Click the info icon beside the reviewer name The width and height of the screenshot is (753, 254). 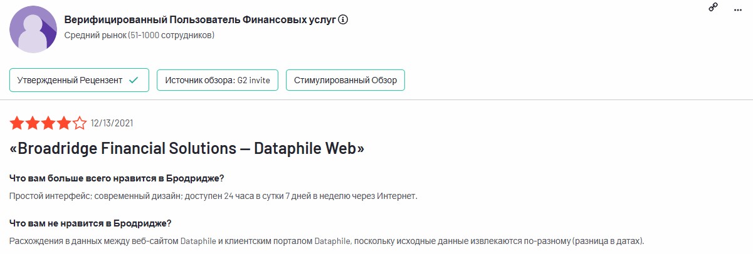point(343,19)
